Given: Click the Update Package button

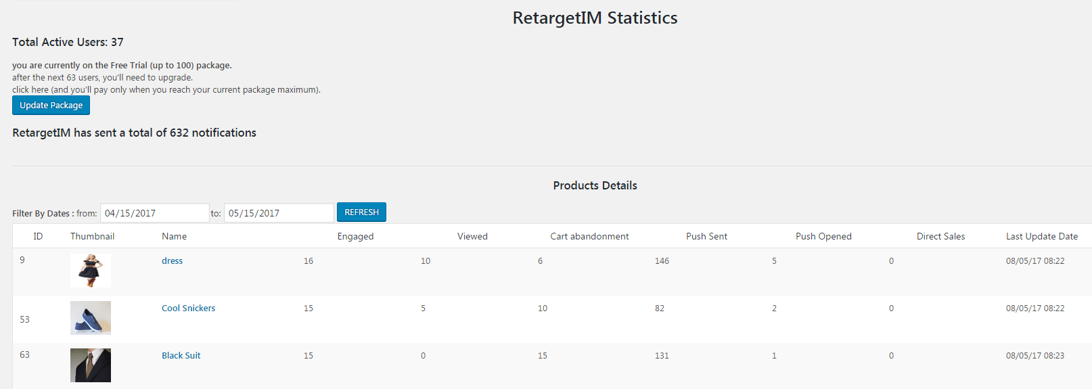Looking at the screenshot, I should click(x=51, y=105).
